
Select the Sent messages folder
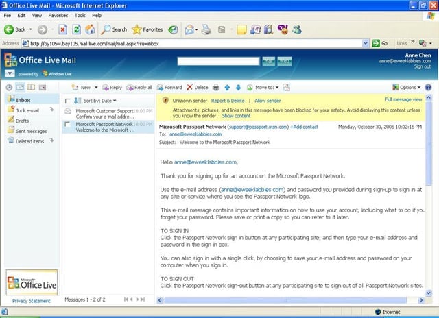pos(31,131)
